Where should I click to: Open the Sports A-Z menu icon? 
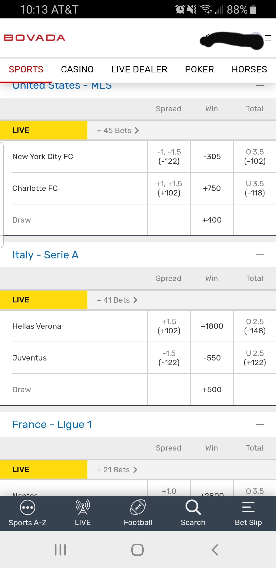27,508
